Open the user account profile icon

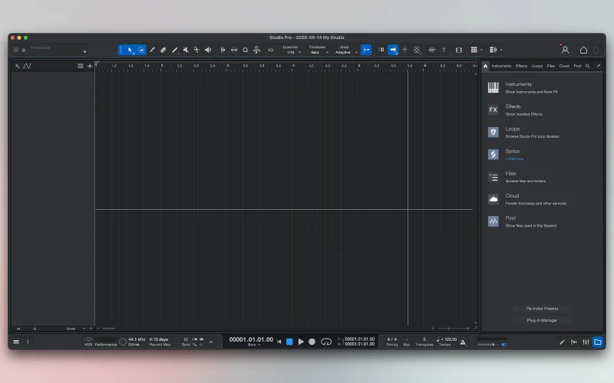(x=565, y=50)
